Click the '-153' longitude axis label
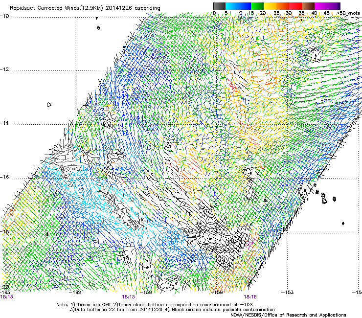This screenshot has height=318, width=362. 288,293
